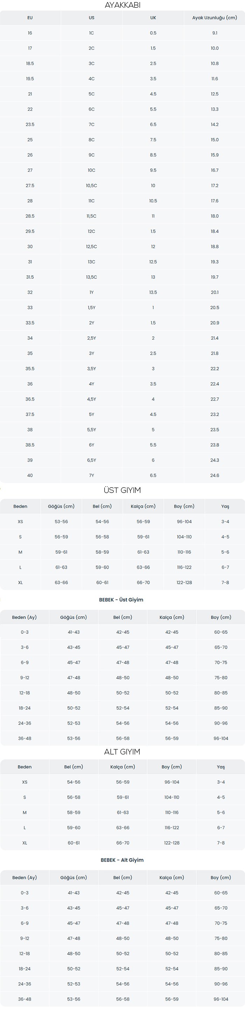
Task: Click the Ayak Uzunluğu (cm) column header
Action: pyautogui.click(x=215, y=18)
